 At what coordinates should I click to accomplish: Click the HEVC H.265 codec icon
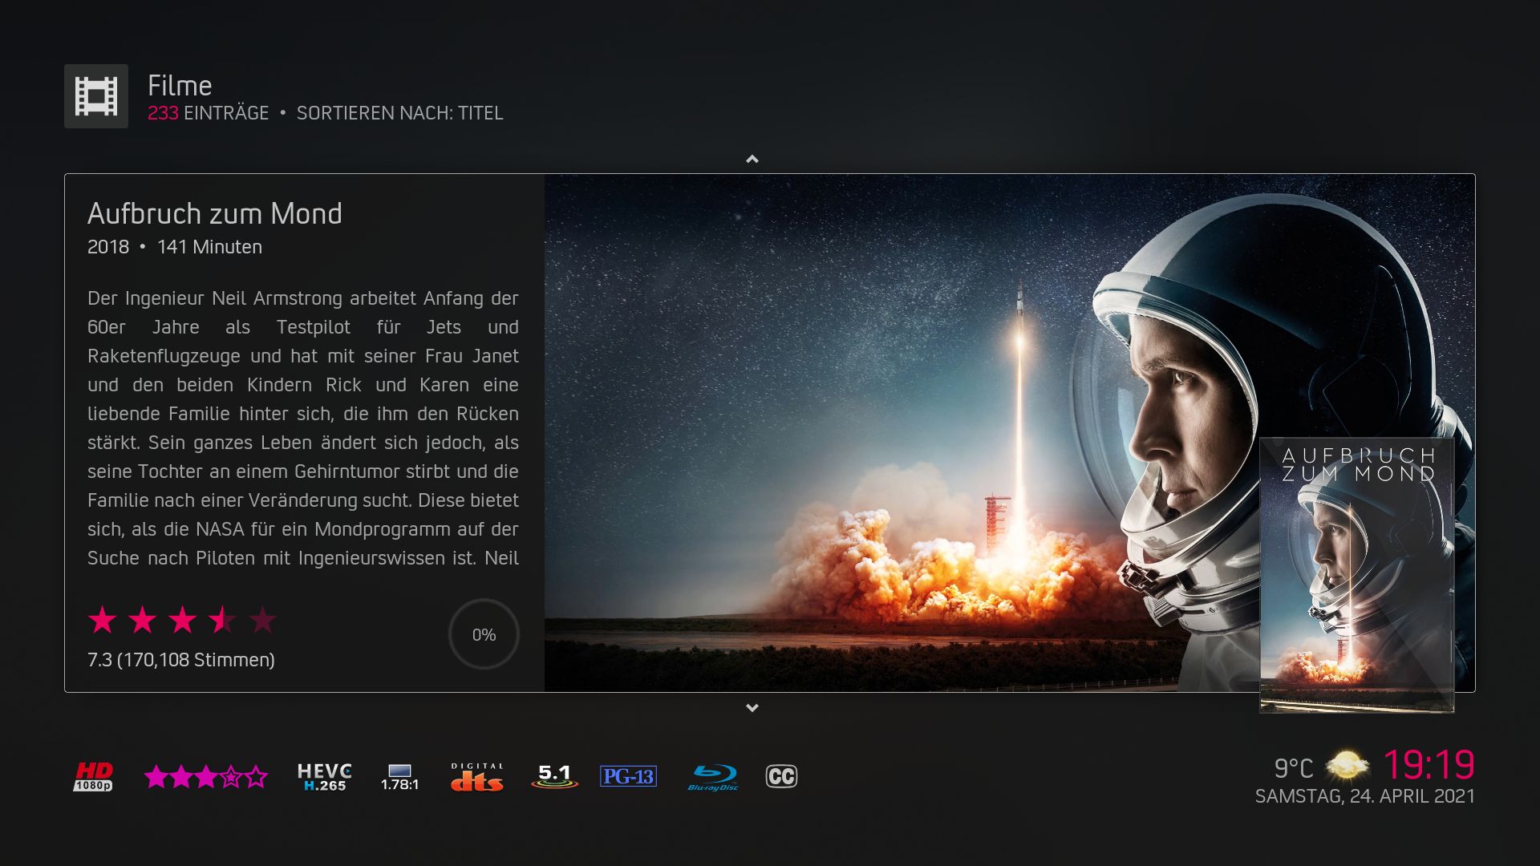coord(324,776)
